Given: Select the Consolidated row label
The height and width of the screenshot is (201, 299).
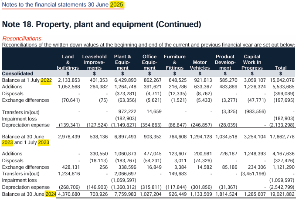Looking at the screenshot, I should [x=18, y=74].
